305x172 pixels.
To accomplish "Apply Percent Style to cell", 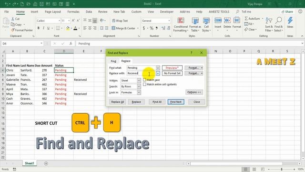I will pyautogui.click(x=152, y=28).
